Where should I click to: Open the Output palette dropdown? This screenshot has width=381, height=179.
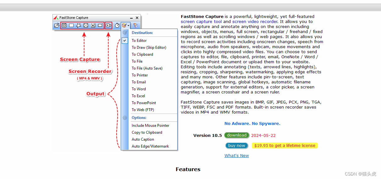click(126, 25)
